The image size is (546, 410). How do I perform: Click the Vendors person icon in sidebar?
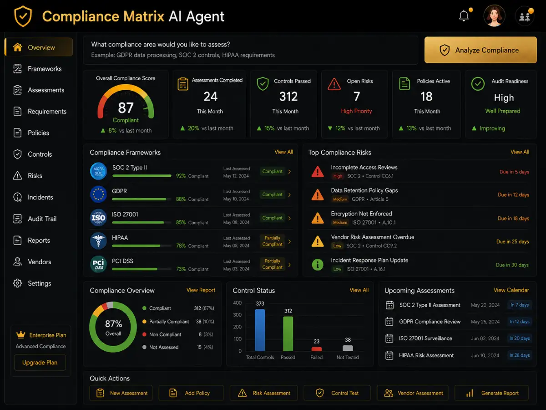coord(18,262)
